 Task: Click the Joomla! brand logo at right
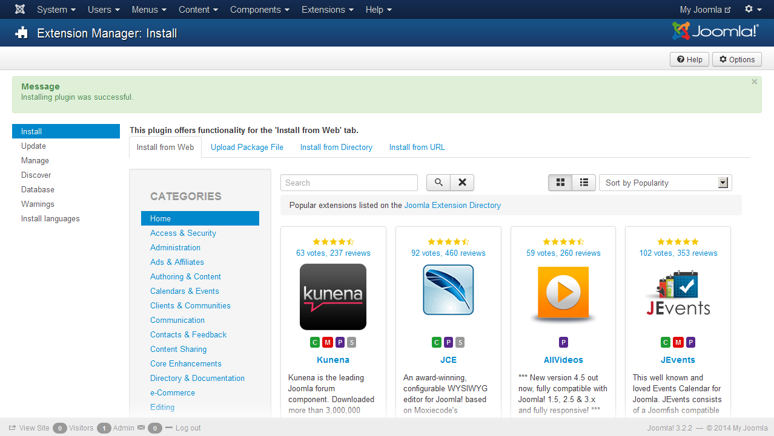[x=715, y=31]
